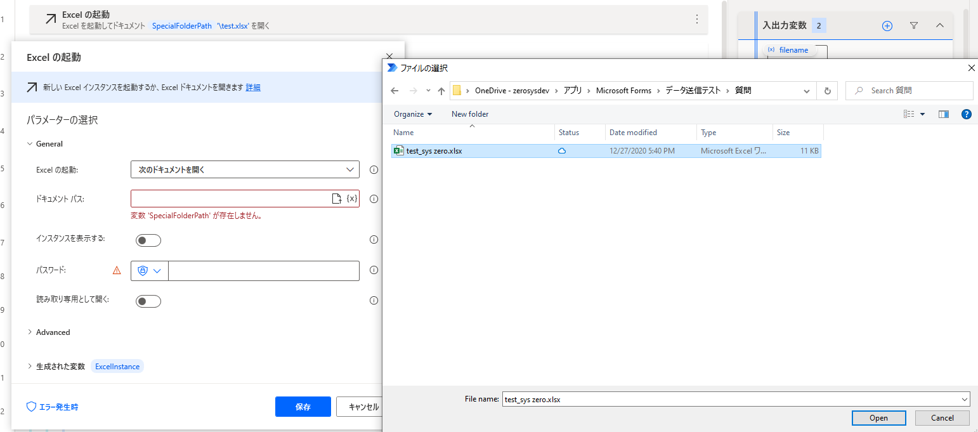Click Open in the file dialog
The width and height of the screenshot is (978, 432).
point(878,417)
